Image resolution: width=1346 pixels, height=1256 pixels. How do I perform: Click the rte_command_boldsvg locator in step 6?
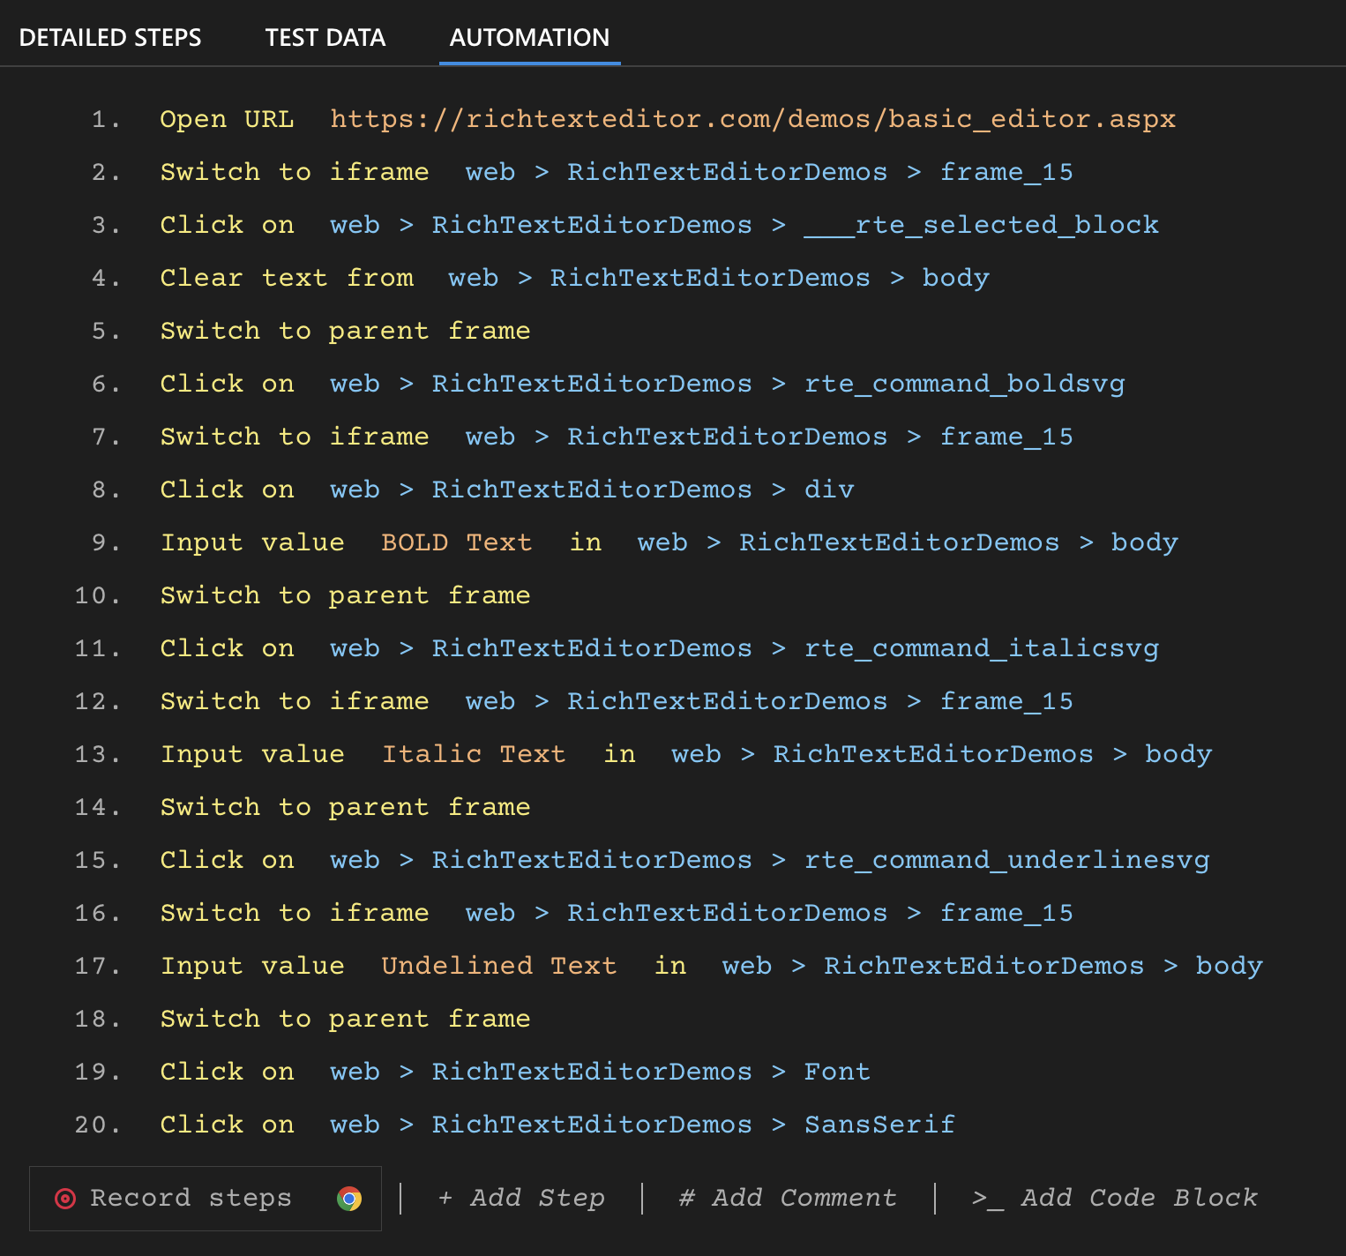[963, 384]
